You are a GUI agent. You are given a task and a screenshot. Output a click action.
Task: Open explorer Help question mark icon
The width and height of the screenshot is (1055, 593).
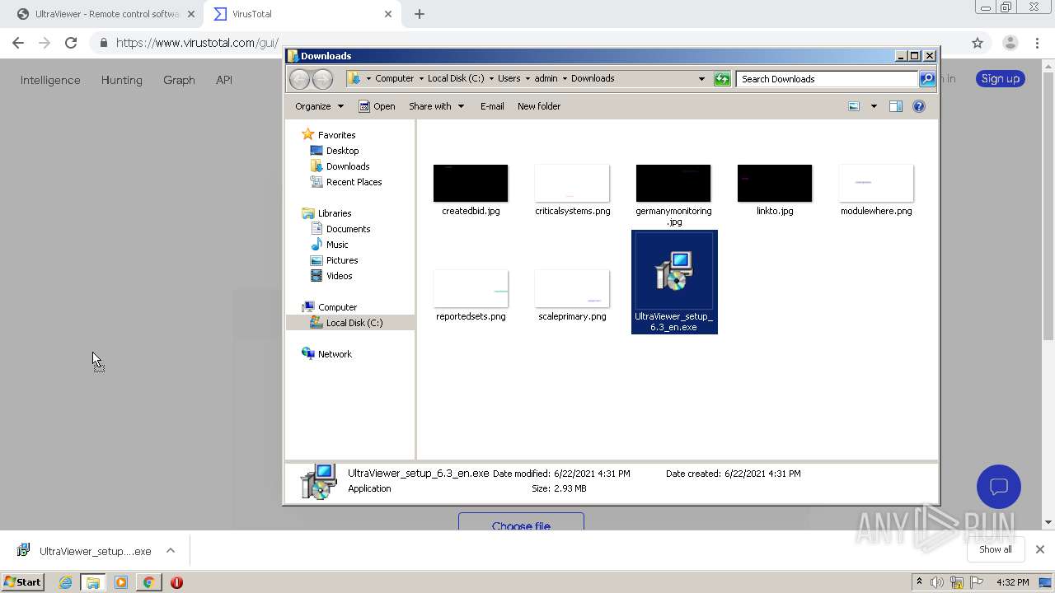point(919,106)
